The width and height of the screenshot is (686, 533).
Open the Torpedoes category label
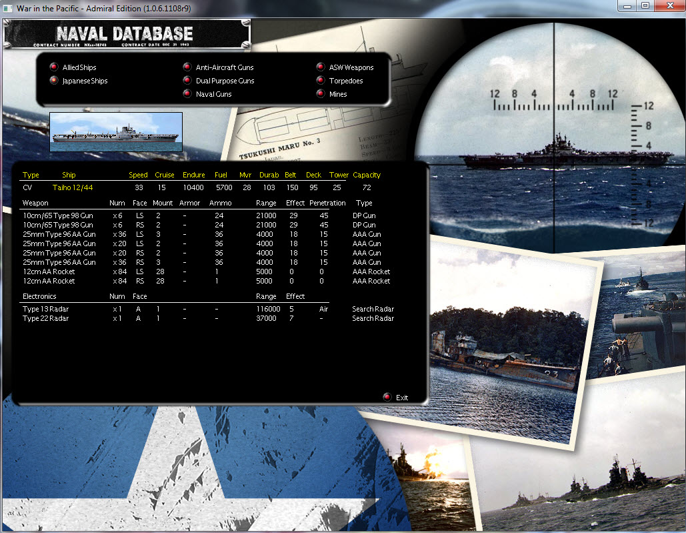pyautogui.click(x=346, y=81)
